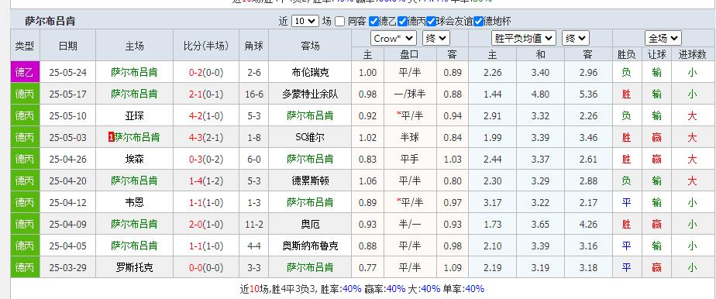Click the 类型 column header
Viewport: 716px width, 299px height.
click(25, 46)
